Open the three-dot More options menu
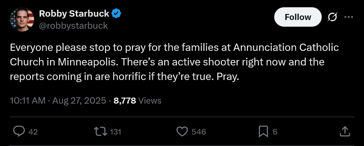 click(348, 17)
